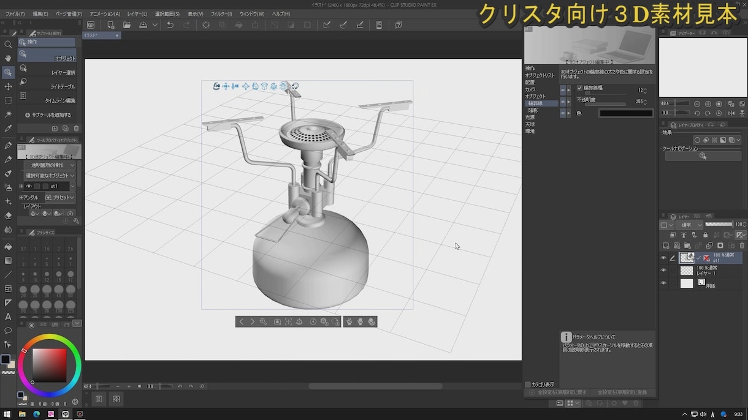Expand the アングル section
The image size is (748, 420).
(x=21, y=198)
